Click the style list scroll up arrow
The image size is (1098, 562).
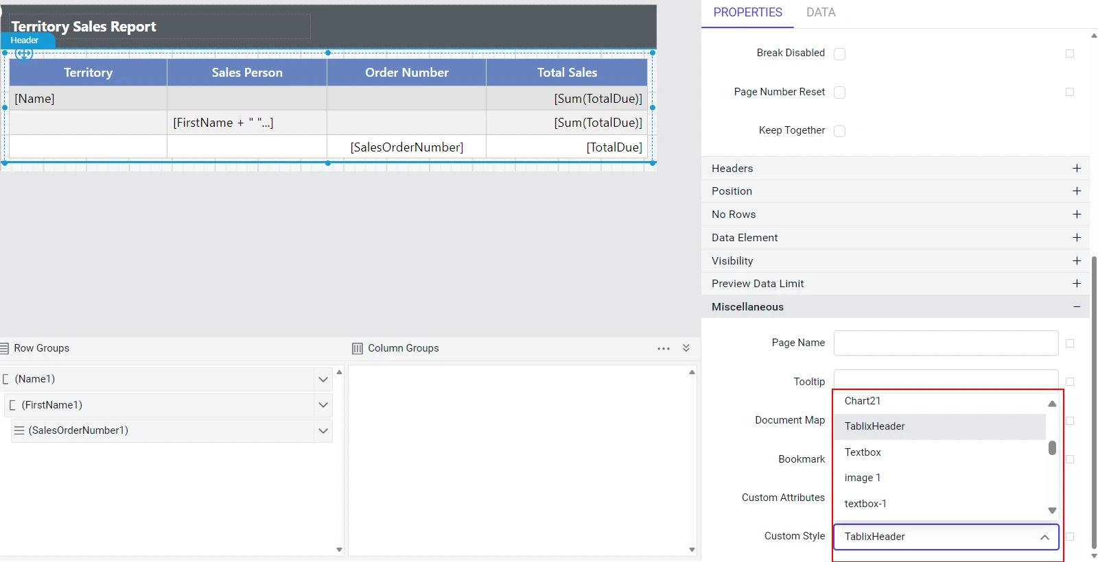click(x=1052, y=404)
